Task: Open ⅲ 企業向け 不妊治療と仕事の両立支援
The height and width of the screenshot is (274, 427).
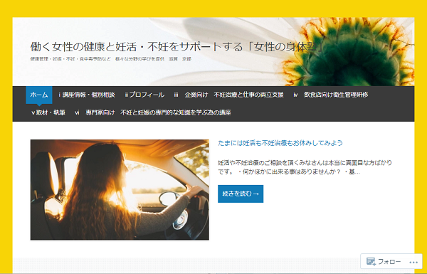Action: [228, 95]
